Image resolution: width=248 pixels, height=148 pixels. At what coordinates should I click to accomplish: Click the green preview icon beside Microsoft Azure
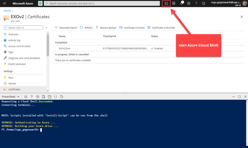[41, 3]
